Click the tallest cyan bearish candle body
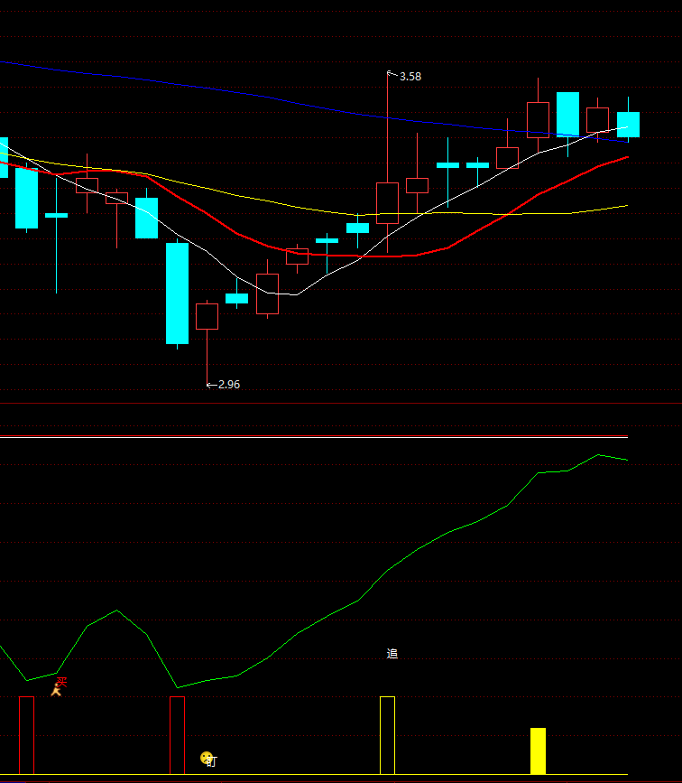 pos(177,294)
